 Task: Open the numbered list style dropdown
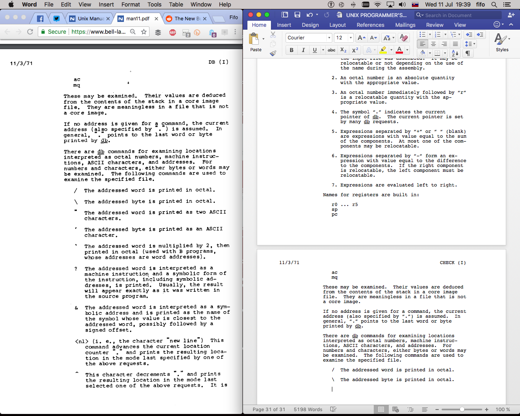click(445, 35)
